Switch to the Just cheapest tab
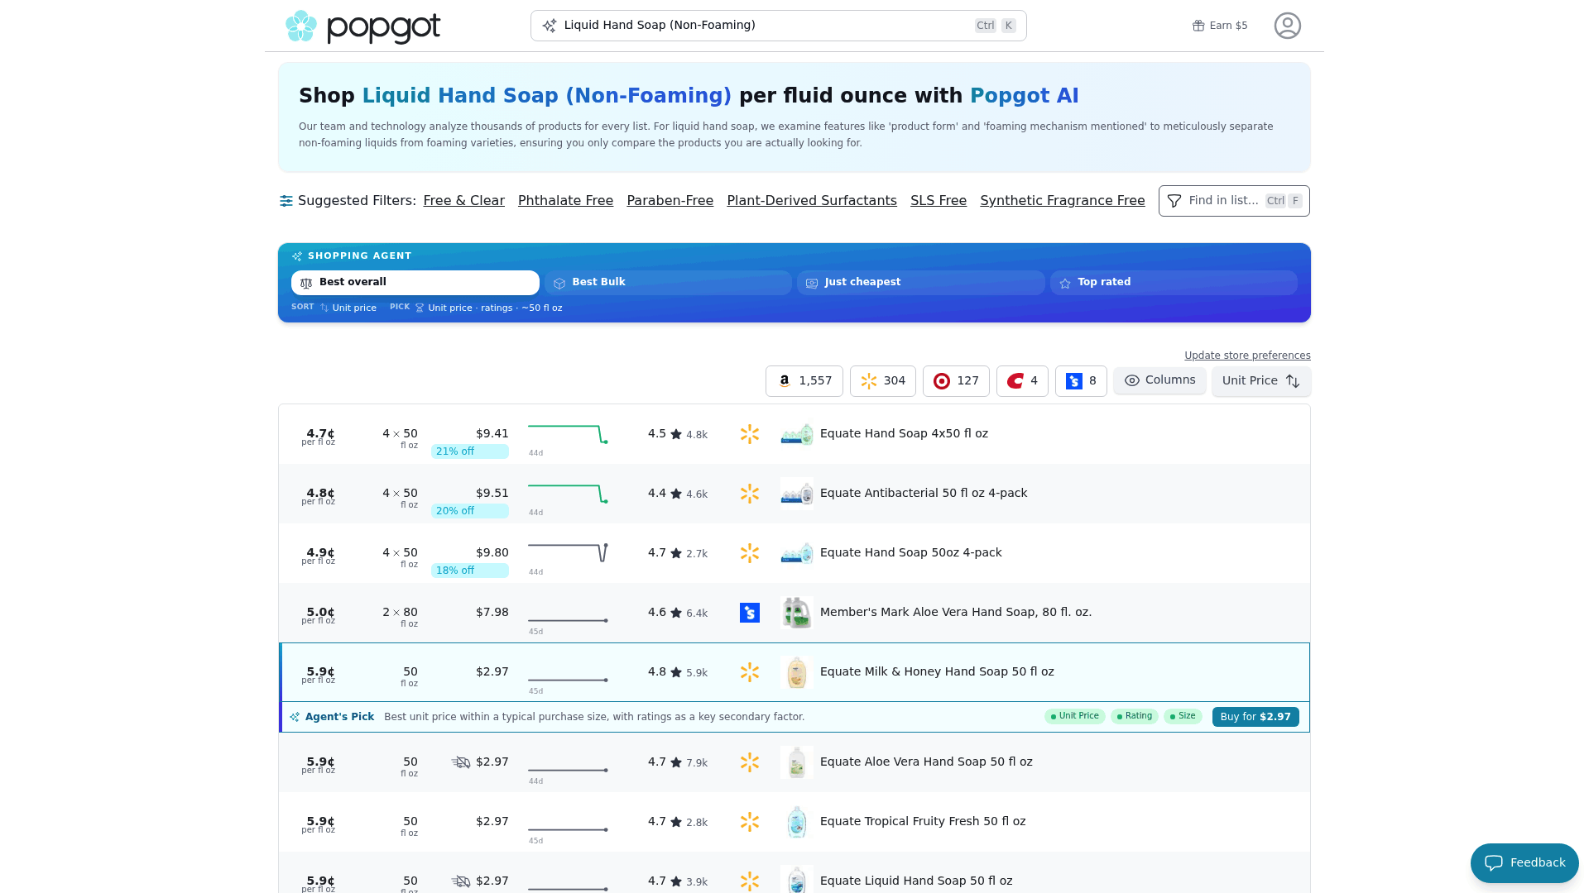The width and height of the screenshot is (1589, 893). pos(920,283)
